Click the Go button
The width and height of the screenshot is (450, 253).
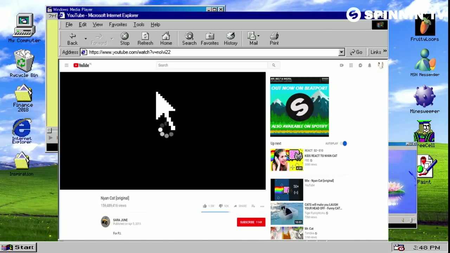356,52
